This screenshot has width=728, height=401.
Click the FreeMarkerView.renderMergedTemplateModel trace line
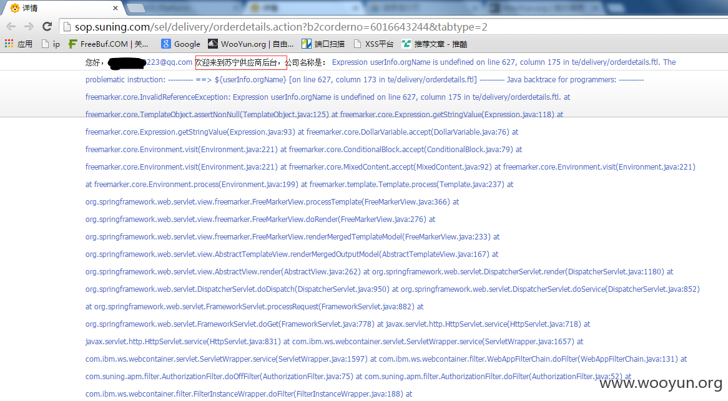292,237
